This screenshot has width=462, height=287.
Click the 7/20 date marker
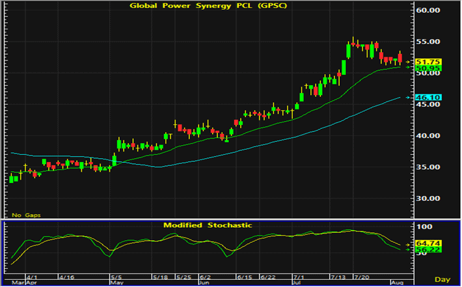coord(362,278)
